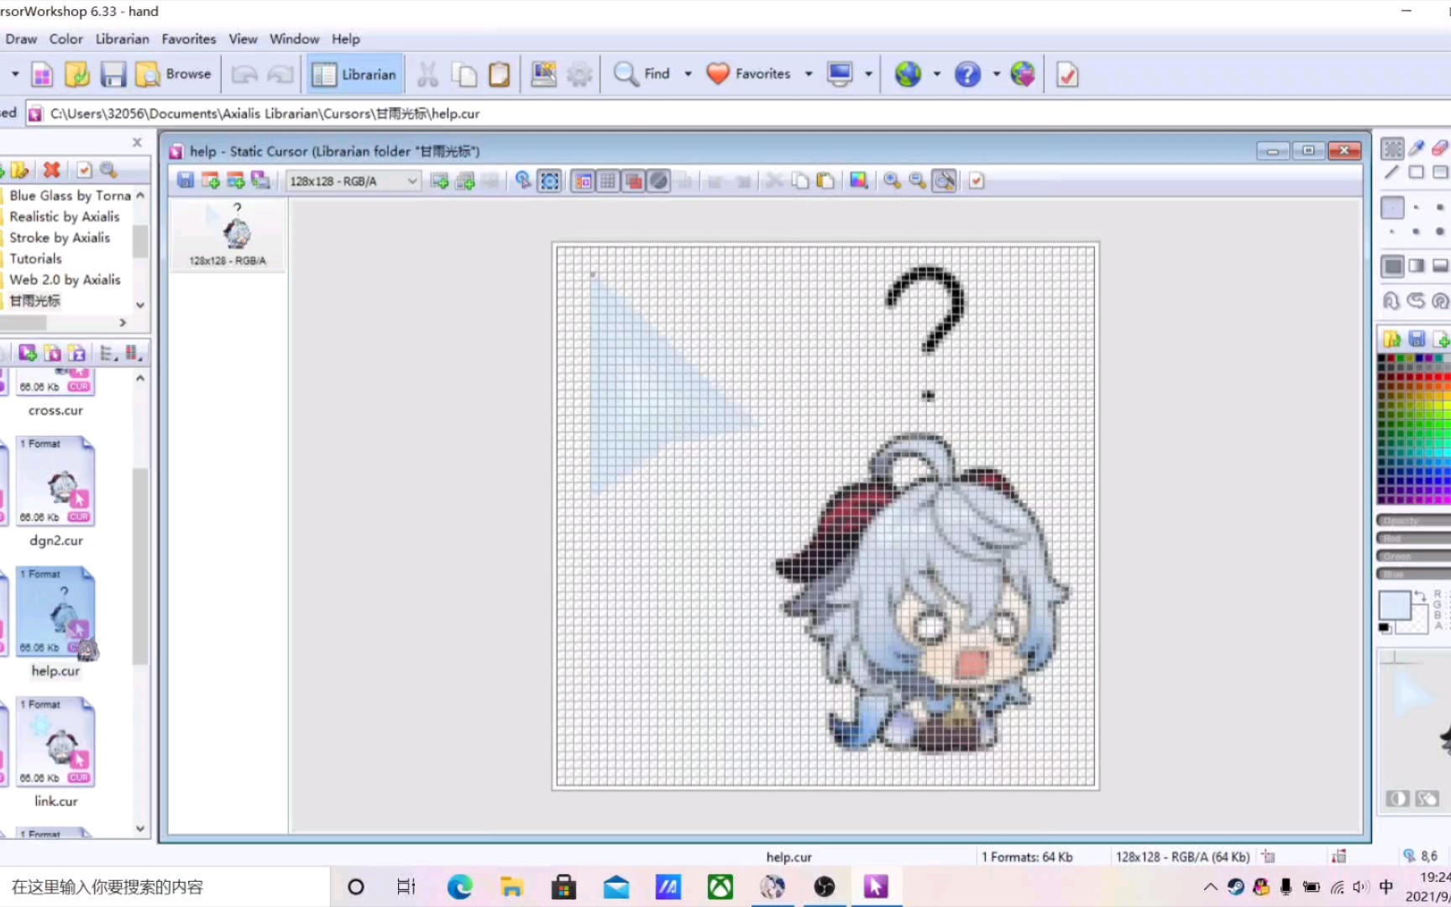Screen dimensions: 1451x907
Task: Select the dgn2.cur thumbnail
Action: [55, 482]
